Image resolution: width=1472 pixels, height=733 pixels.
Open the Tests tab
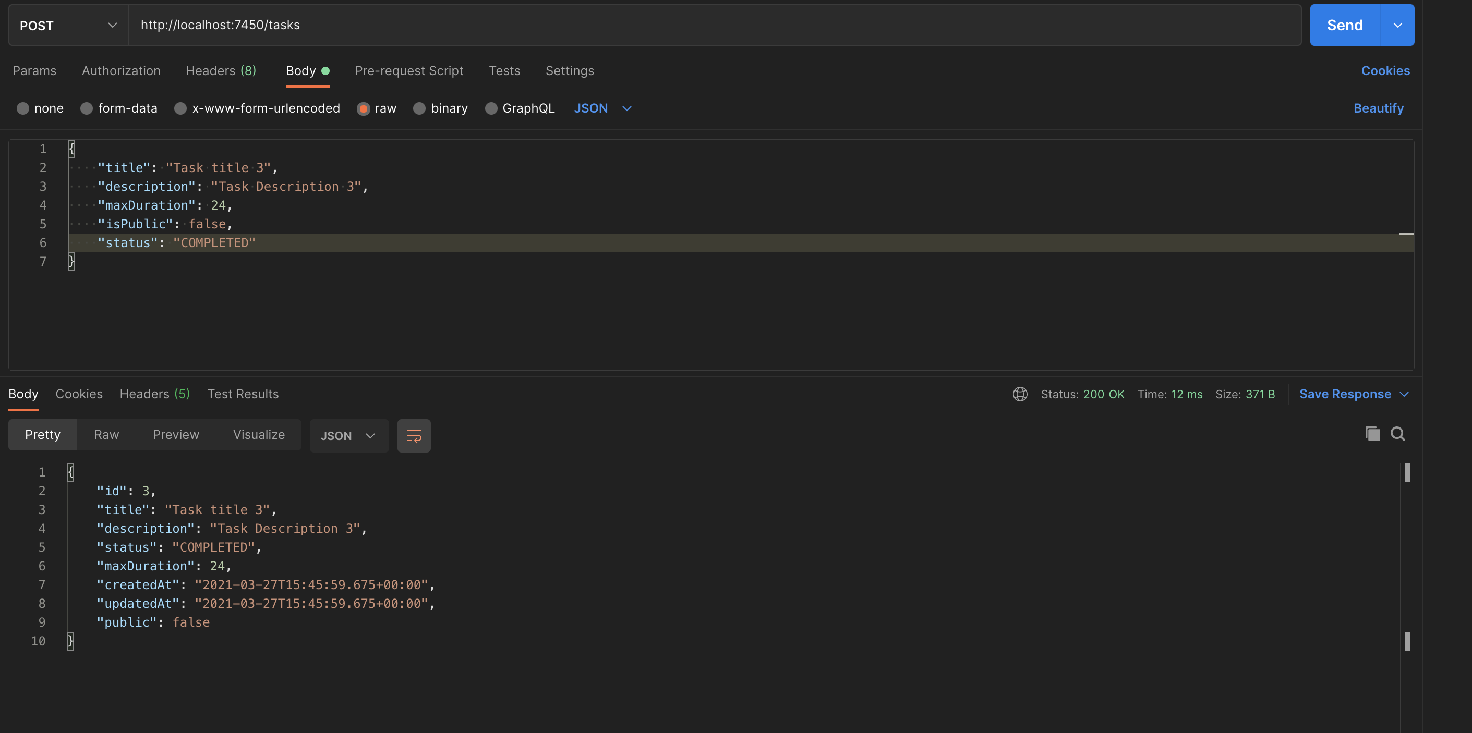coord(504,71)
